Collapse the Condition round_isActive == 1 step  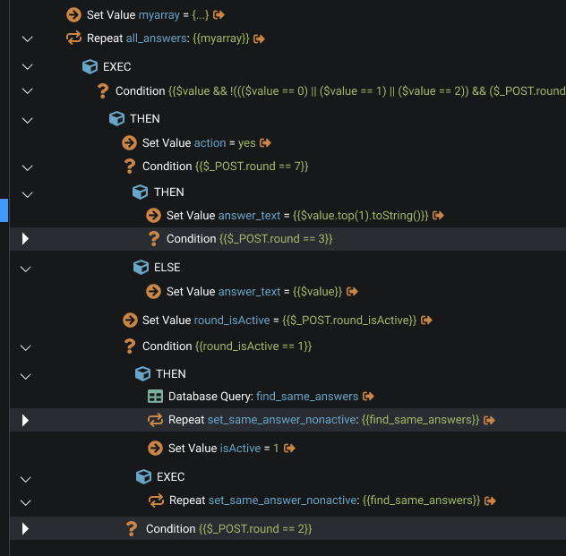coord(26,346)
